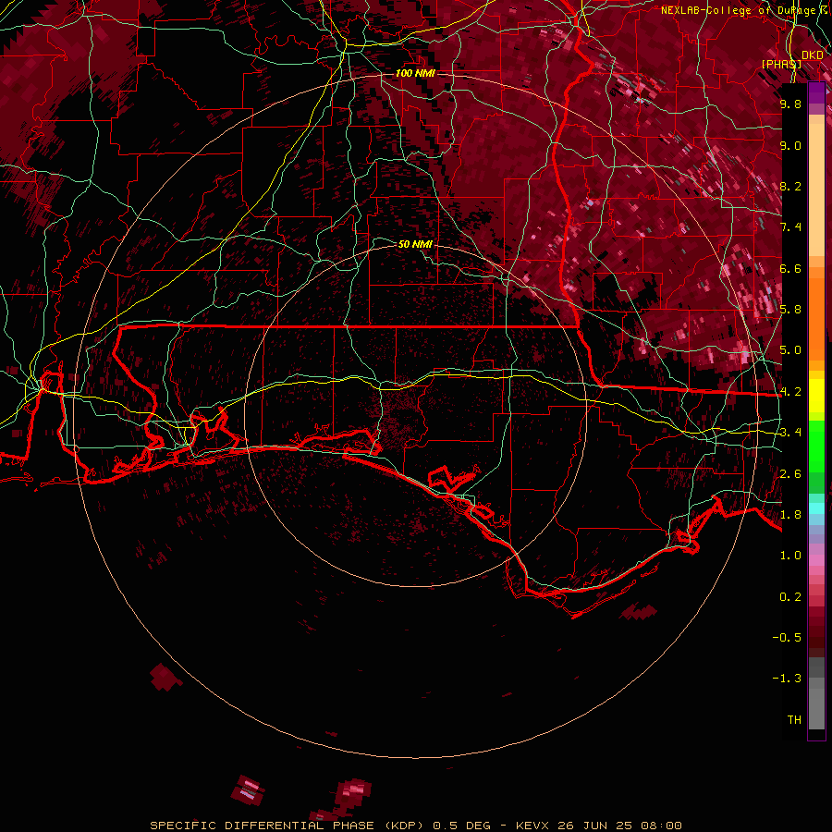
Task: Click the 100 NMI range ring label
Action: 415,73
